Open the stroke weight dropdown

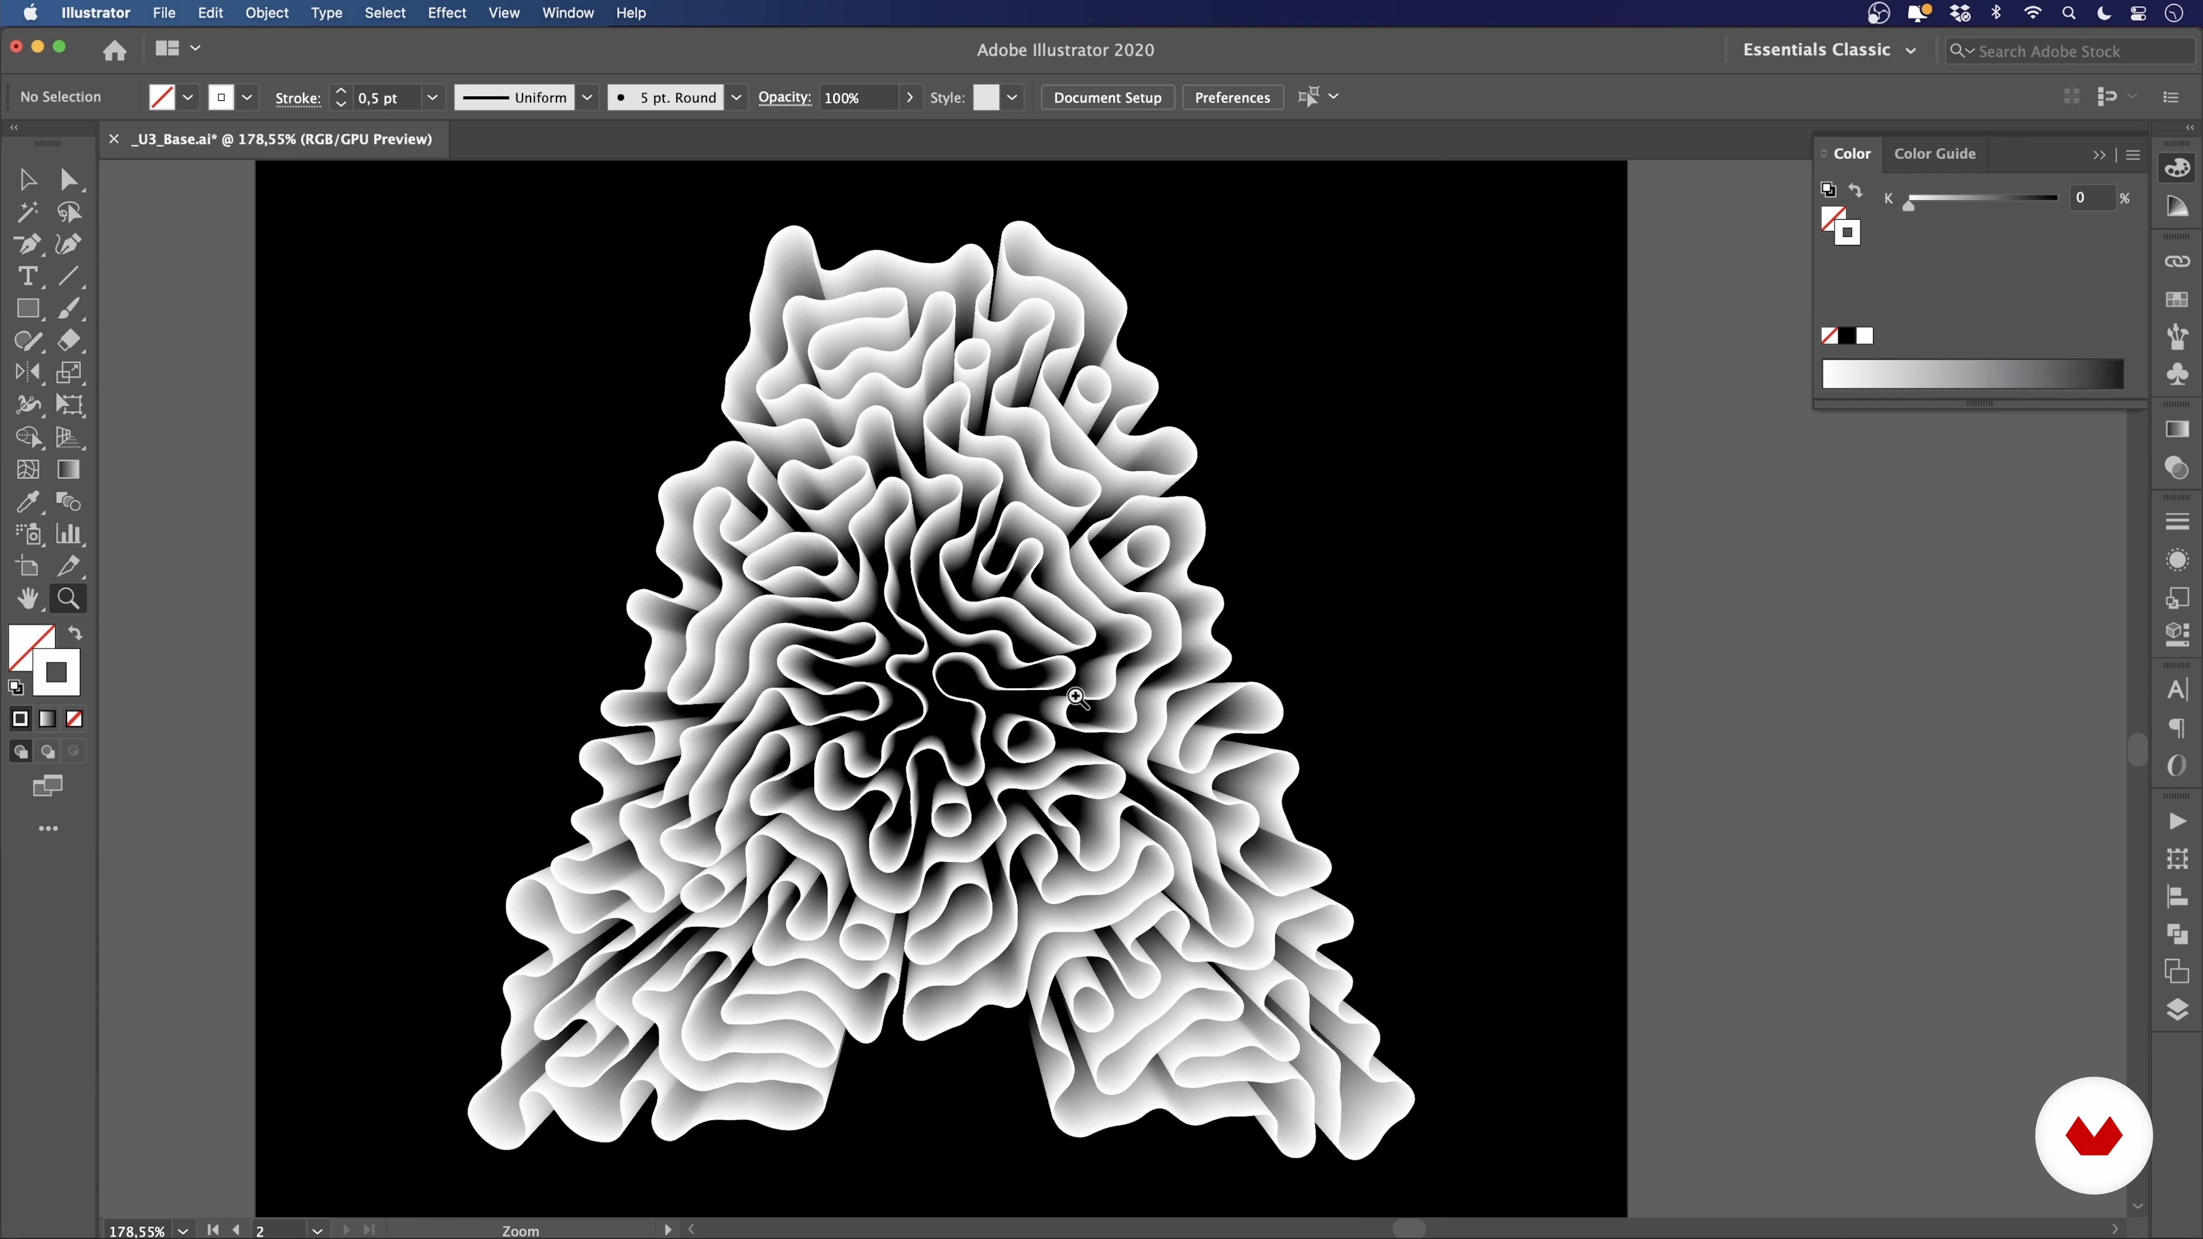coord(433,98)
